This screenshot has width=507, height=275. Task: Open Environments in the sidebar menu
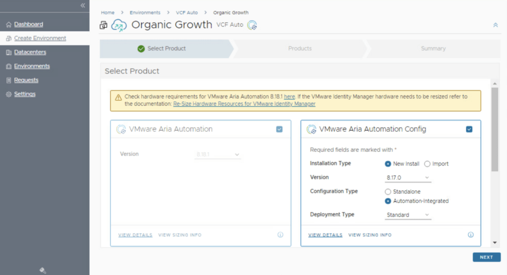32,66
